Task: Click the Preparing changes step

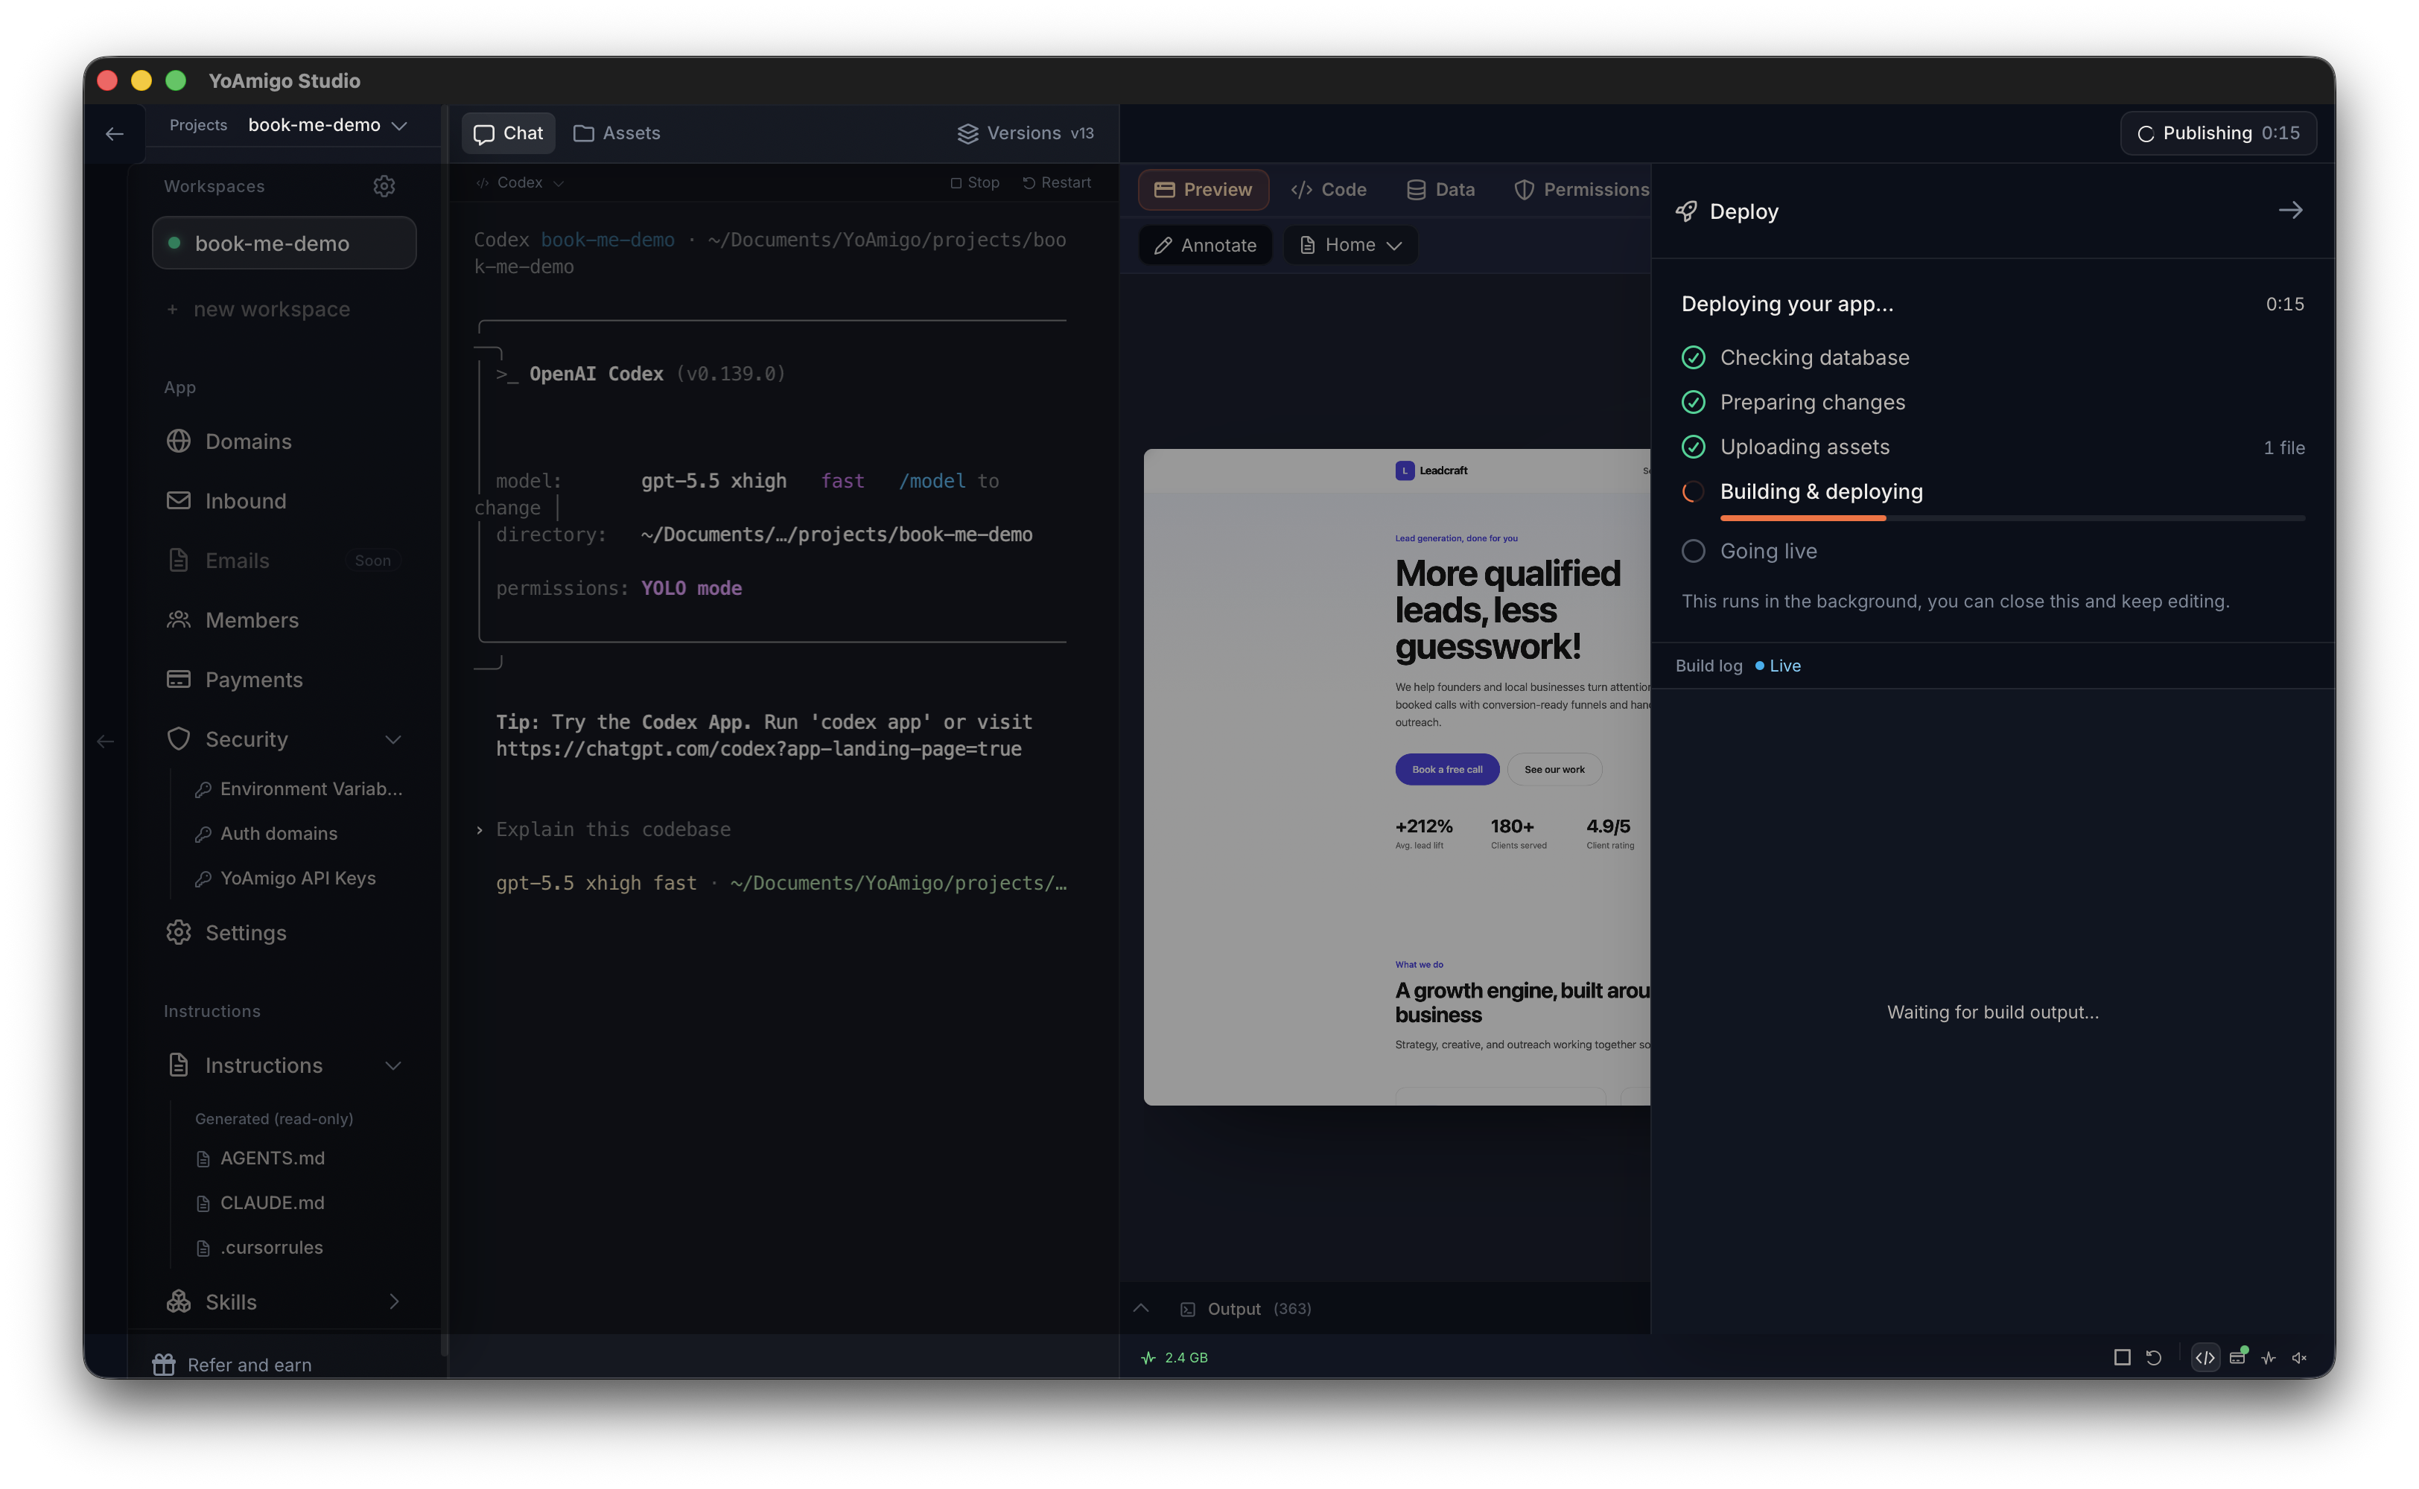Action: point(1793,402)
